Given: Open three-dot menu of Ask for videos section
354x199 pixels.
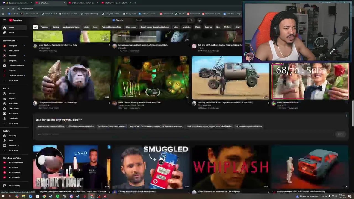Looking at the screenshot, I should pos(346,116).
